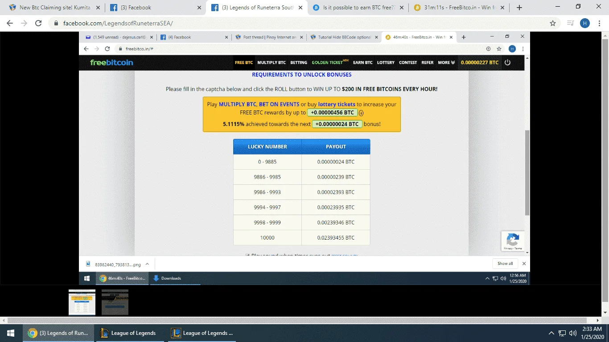This screenshot has height=342, width=609.
Task: Expand the MORE menu in freebitcoin navbar
Action: click(446, 62)
